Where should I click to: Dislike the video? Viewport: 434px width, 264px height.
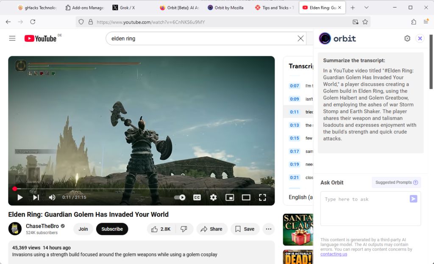tap(184, 229)
